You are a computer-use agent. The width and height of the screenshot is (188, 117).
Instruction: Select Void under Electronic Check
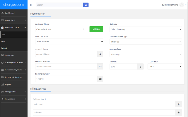click(3, 41)
